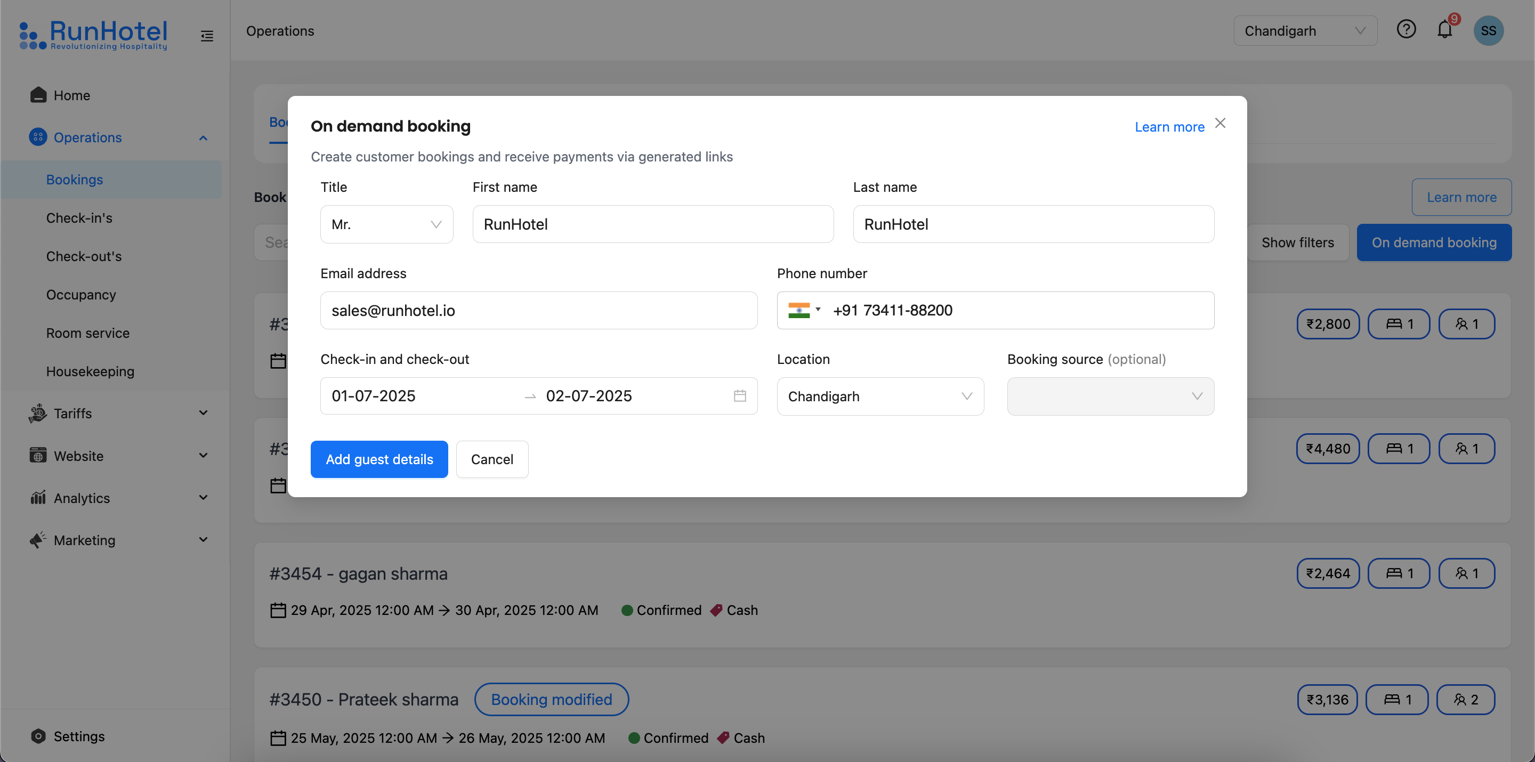Viewport: 1535px width, 762px height.
Task: Click the ₹2,464 amount badge
Action: [x=1328, y=573]
